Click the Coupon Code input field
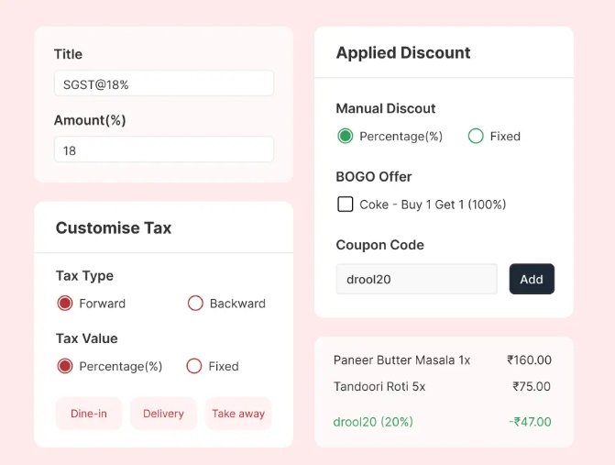 [416, 280]
